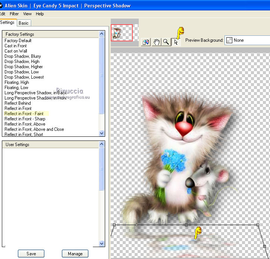This screenshot has height=259, width=270.
Task: Click the navigator thumbnail of the cat
Action: tap(122, 33)
